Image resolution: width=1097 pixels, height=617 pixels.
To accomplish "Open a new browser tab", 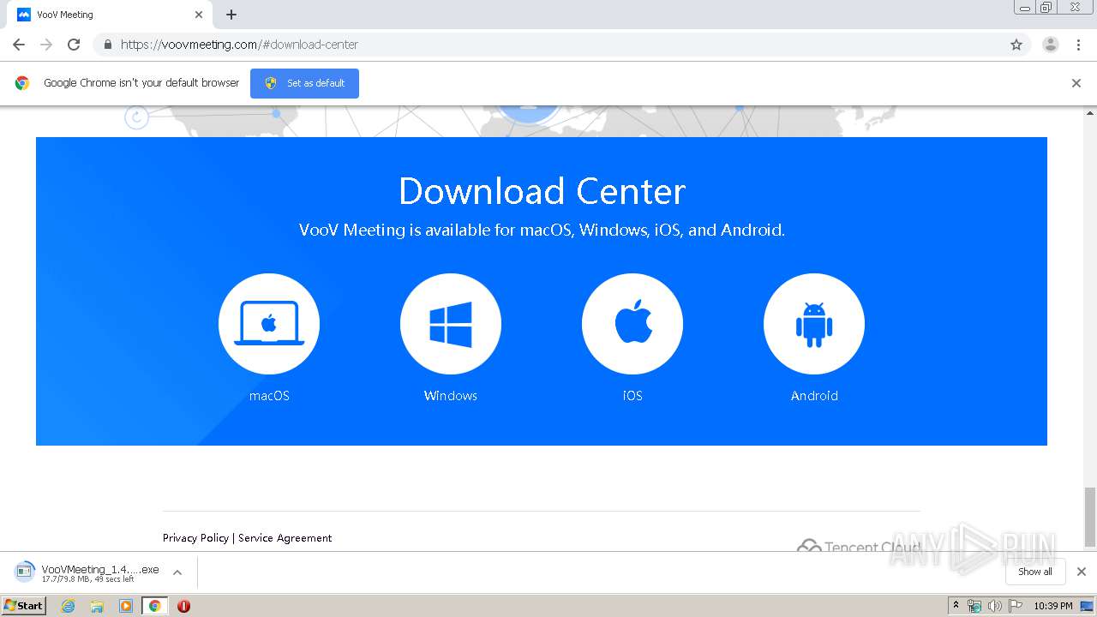I will point(231,15).
